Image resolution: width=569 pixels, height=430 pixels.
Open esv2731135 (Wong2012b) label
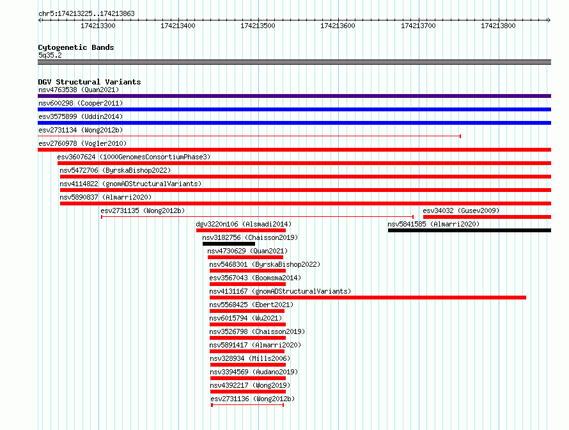click(143, 211)
